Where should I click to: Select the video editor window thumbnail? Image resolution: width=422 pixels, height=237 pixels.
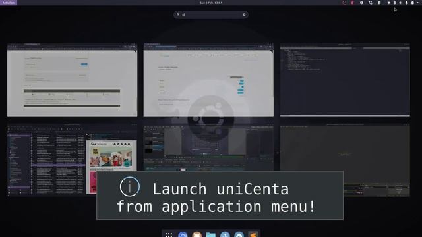[x=208, y=147]
